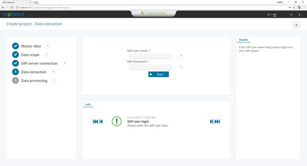Open help for SAP server connection step
The image size is (307, 166).
coord(65,63)
